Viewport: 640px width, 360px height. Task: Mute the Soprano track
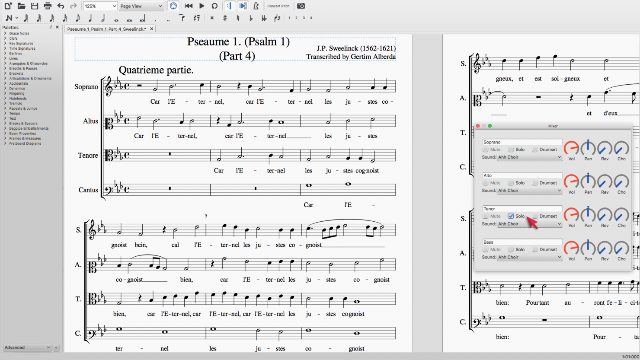click(485, 149)
